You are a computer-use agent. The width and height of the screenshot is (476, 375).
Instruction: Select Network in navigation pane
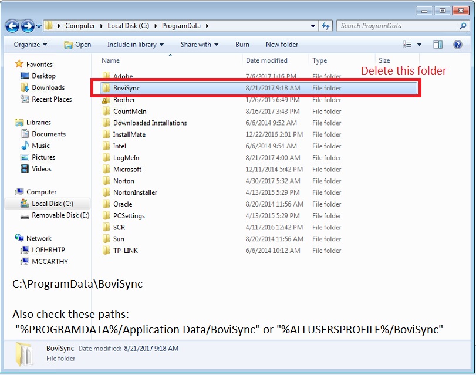coord(39,238)
